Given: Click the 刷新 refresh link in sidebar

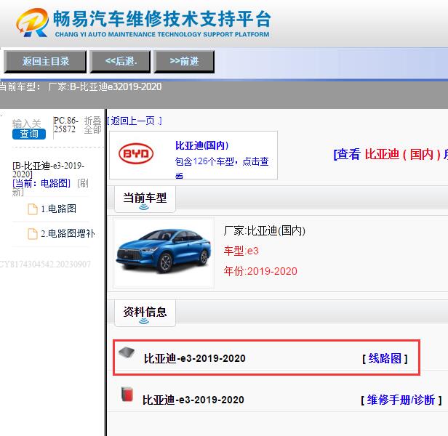Looking at the screenshot, I should [x=50, y=187].
